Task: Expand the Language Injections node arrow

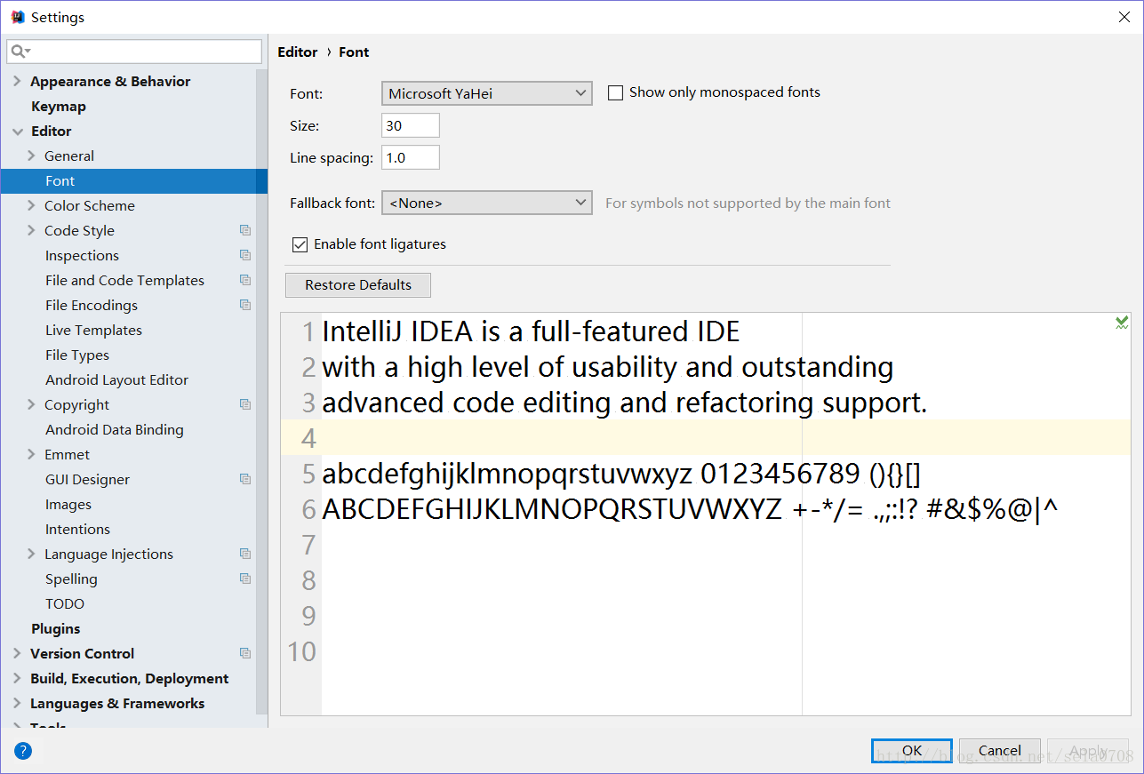Action: tap(32, 554)
